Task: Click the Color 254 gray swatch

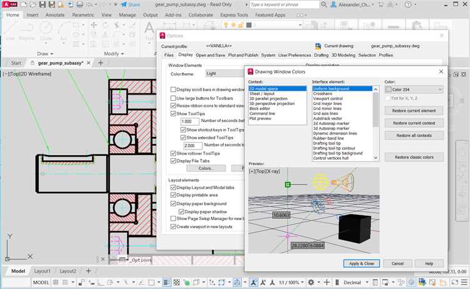Action: click(x=389, y=89)
